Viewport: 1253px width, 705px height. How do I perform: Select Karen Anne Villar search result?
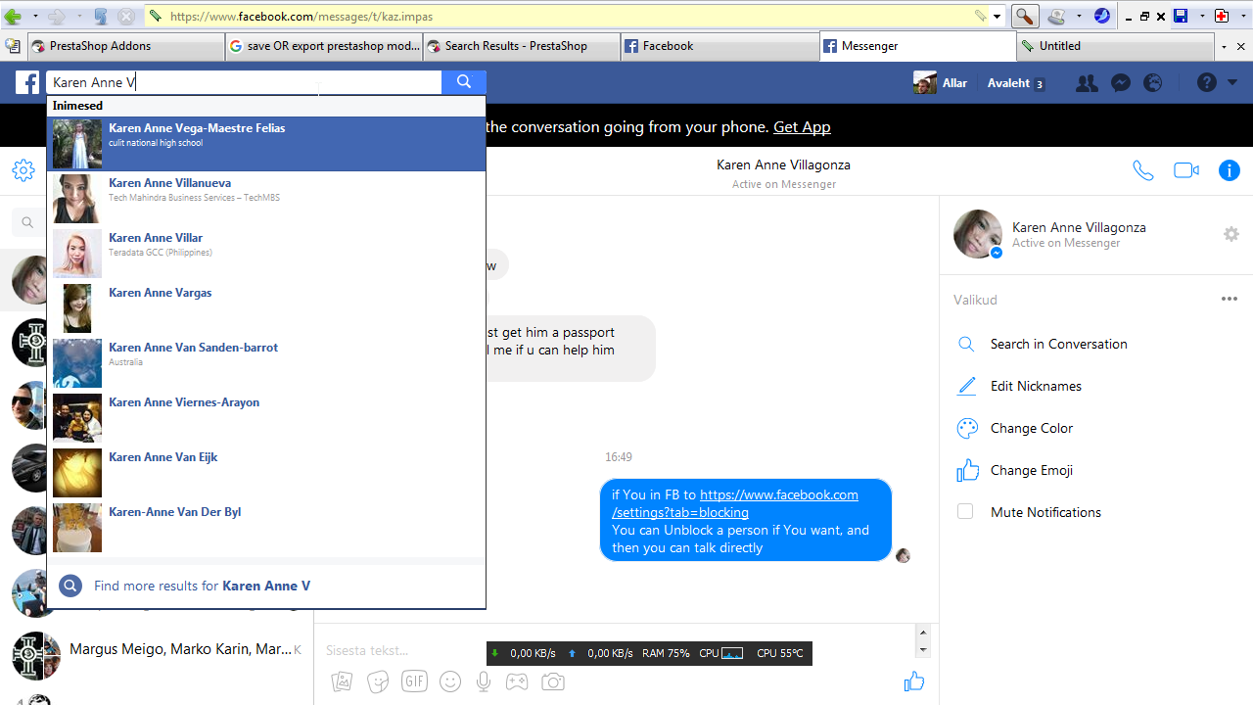pos(266,254)
